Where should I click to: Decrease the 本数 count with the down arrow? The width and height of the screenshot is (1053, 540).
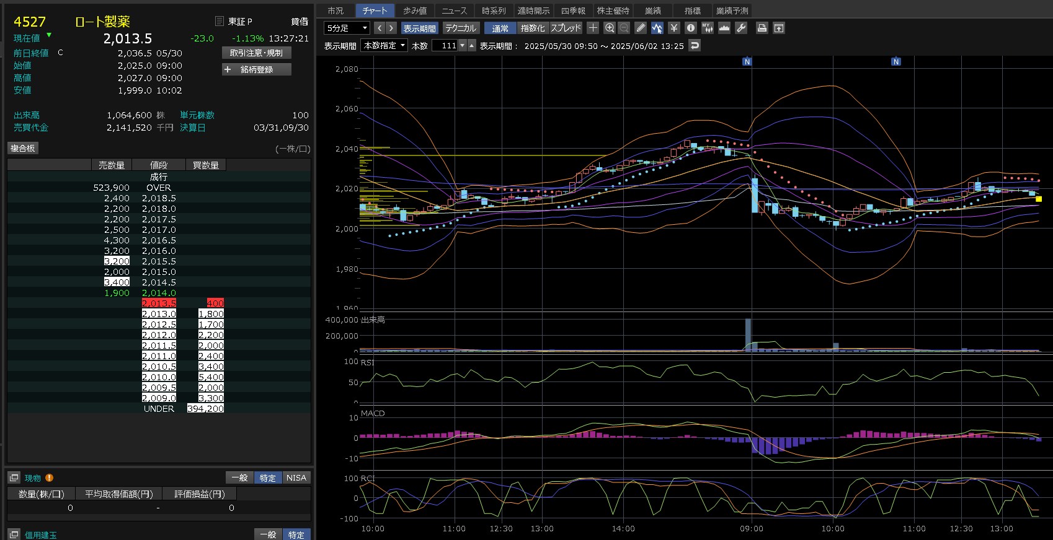[x=462, y=45]
